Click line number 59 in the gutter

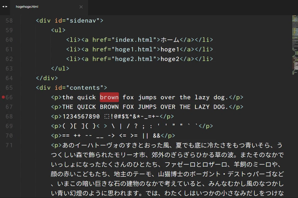pos(9,30)
